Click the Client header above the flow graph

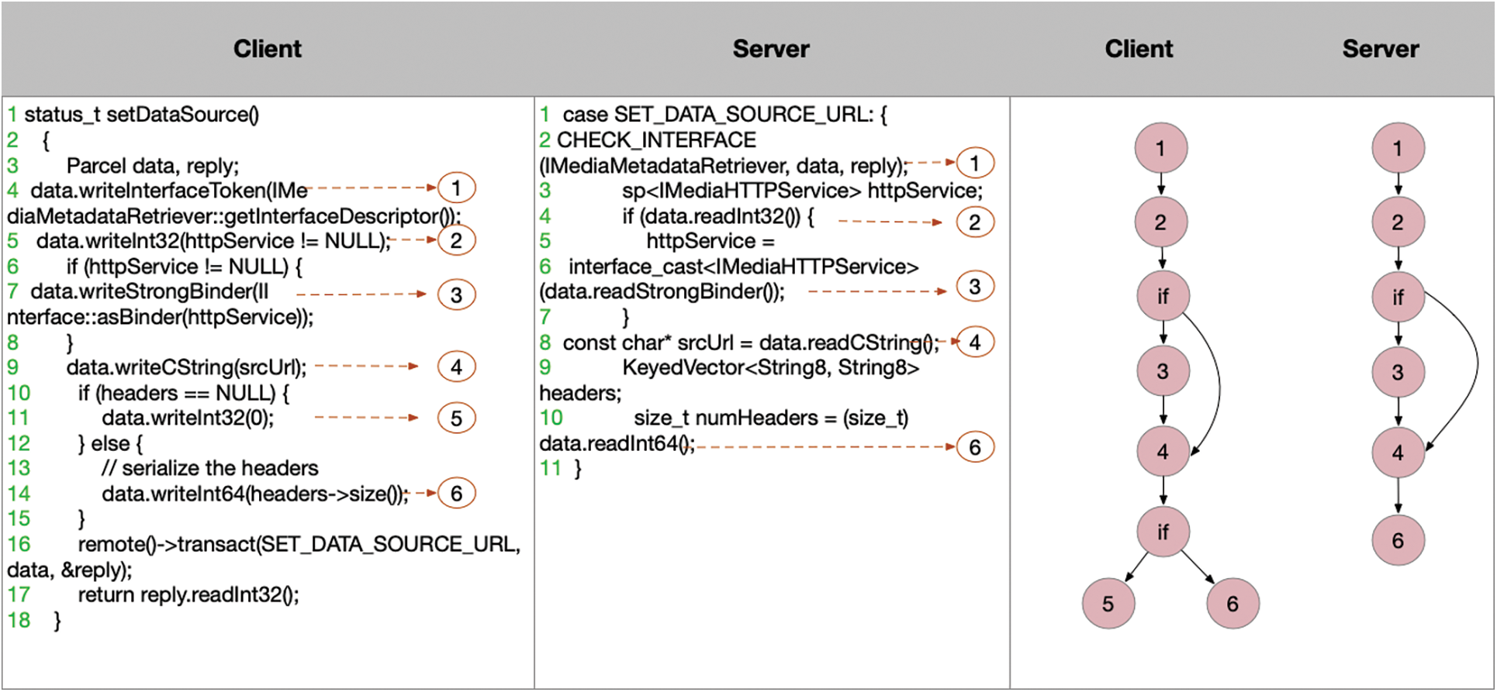(x=1139, y=49)
